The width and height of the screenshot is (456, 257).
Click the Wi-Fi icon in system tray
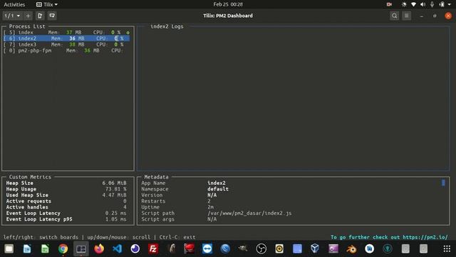click(413, 4)
